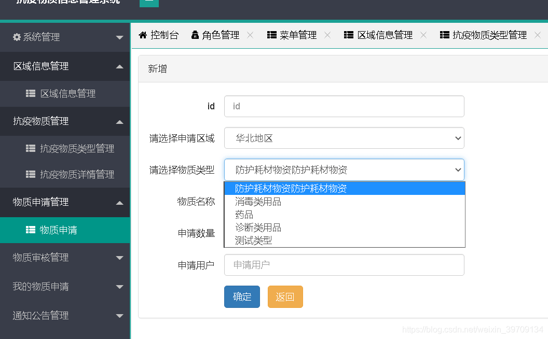Image resolution: width=548 pixels, height=339 pixels.
Task: Open the 请选择申请区域 dropdown
Action: 344,138
